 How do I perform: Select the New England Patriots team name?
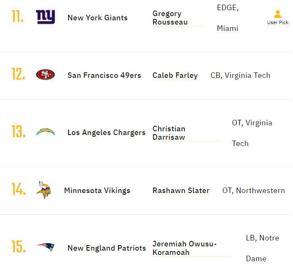[107, 248]
